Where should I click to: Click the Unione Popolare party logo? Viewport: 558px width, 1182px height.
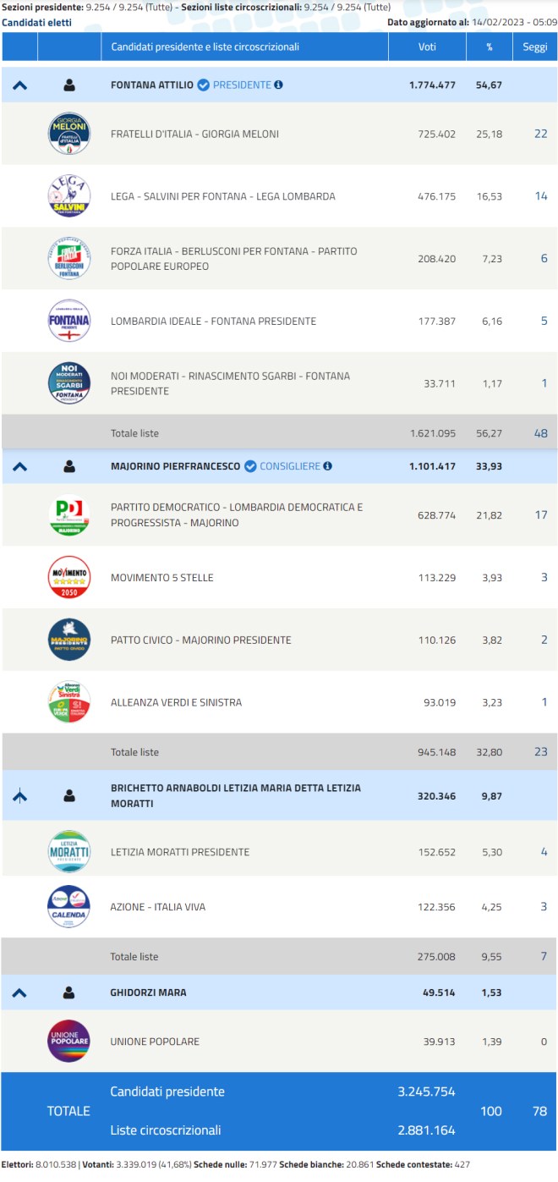pyautogui.click(x=69, y=1042)
